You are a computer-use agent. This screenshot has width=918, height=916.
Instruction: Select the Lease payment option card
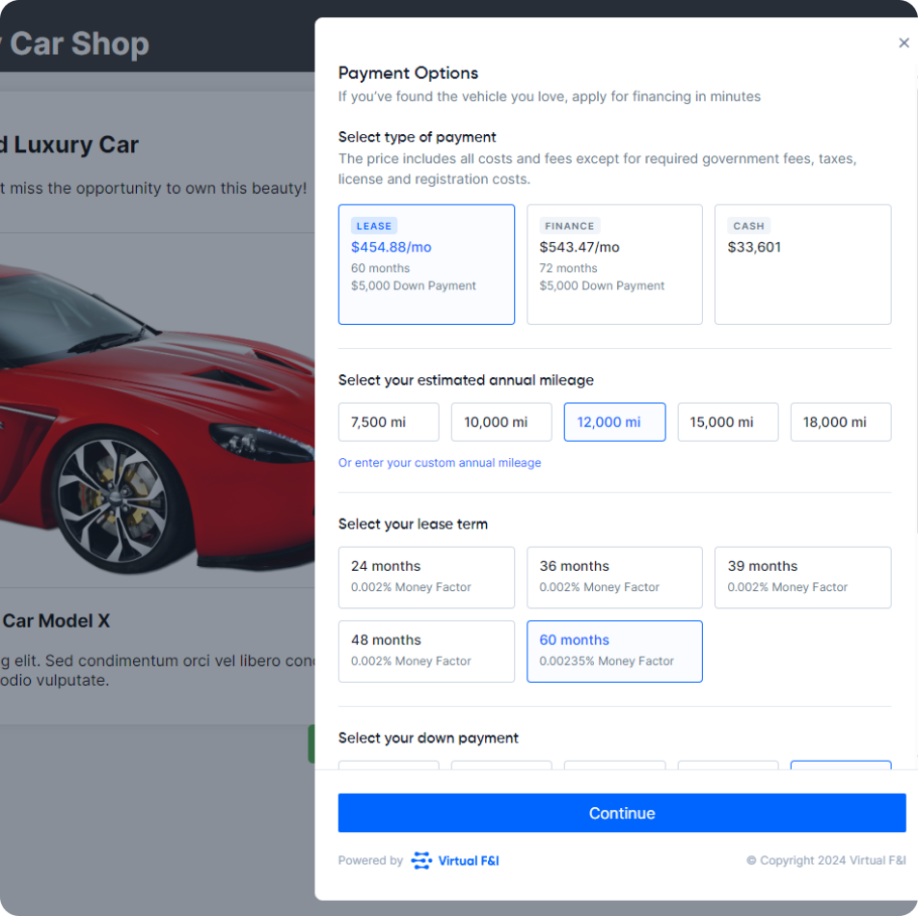click(426, 264)
